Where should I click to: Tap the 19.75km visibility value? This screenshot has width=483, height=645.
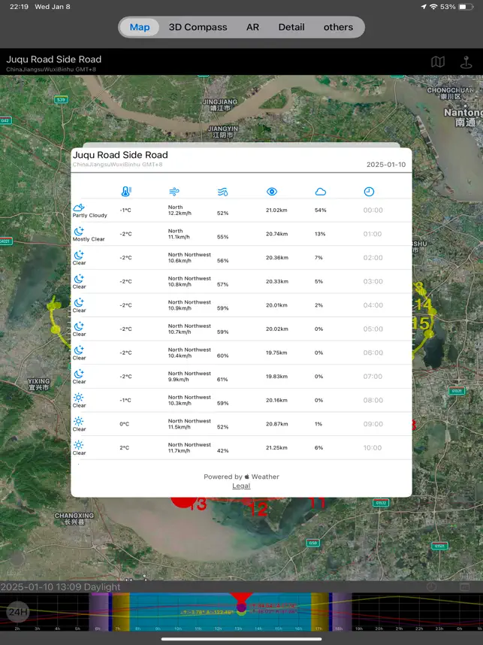276,353
